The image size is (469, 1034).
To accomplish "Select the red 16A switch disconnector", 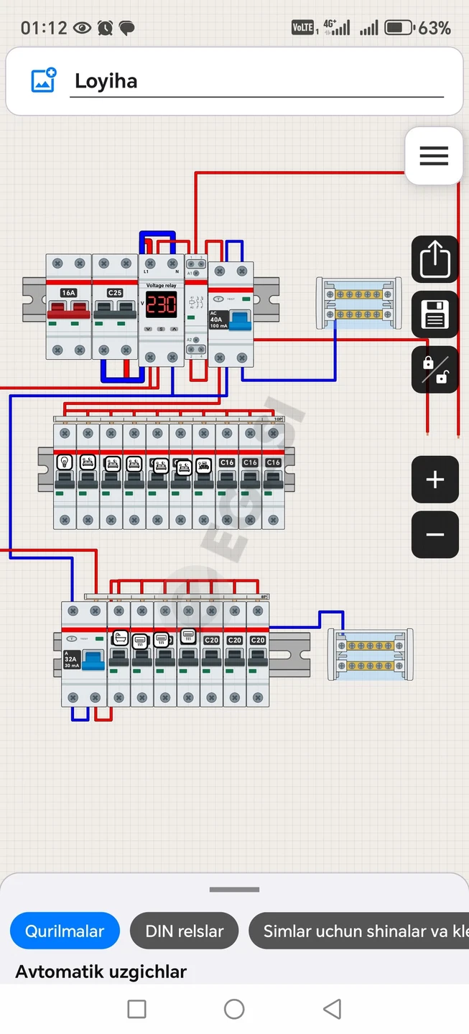I will pos(68,307).
